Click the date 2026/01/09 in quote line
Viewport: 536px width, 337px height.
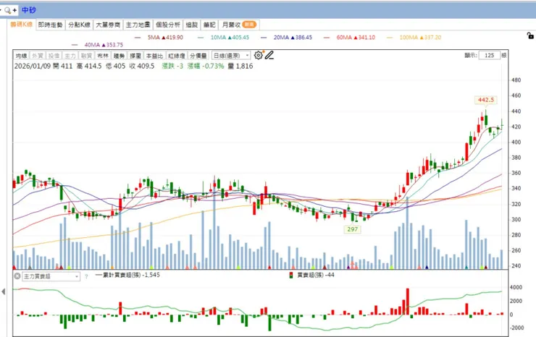33,66
